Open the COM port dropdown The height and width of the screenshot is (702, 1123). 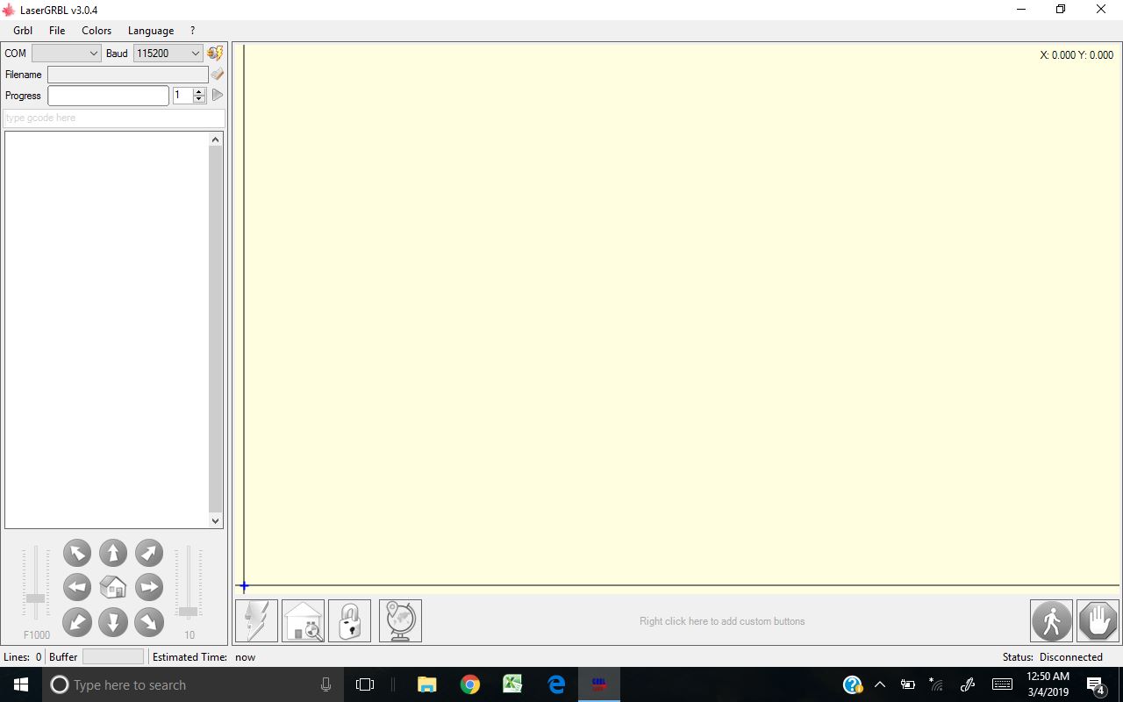67,54
